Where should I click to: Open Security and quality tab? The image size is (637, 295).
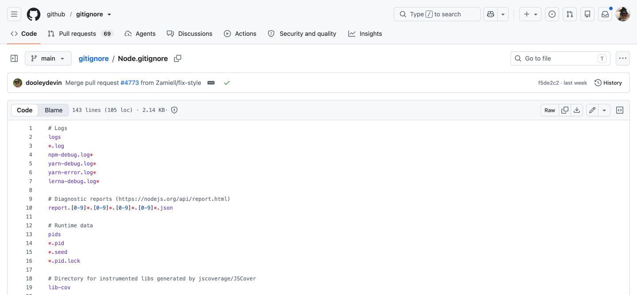[302, 34]
